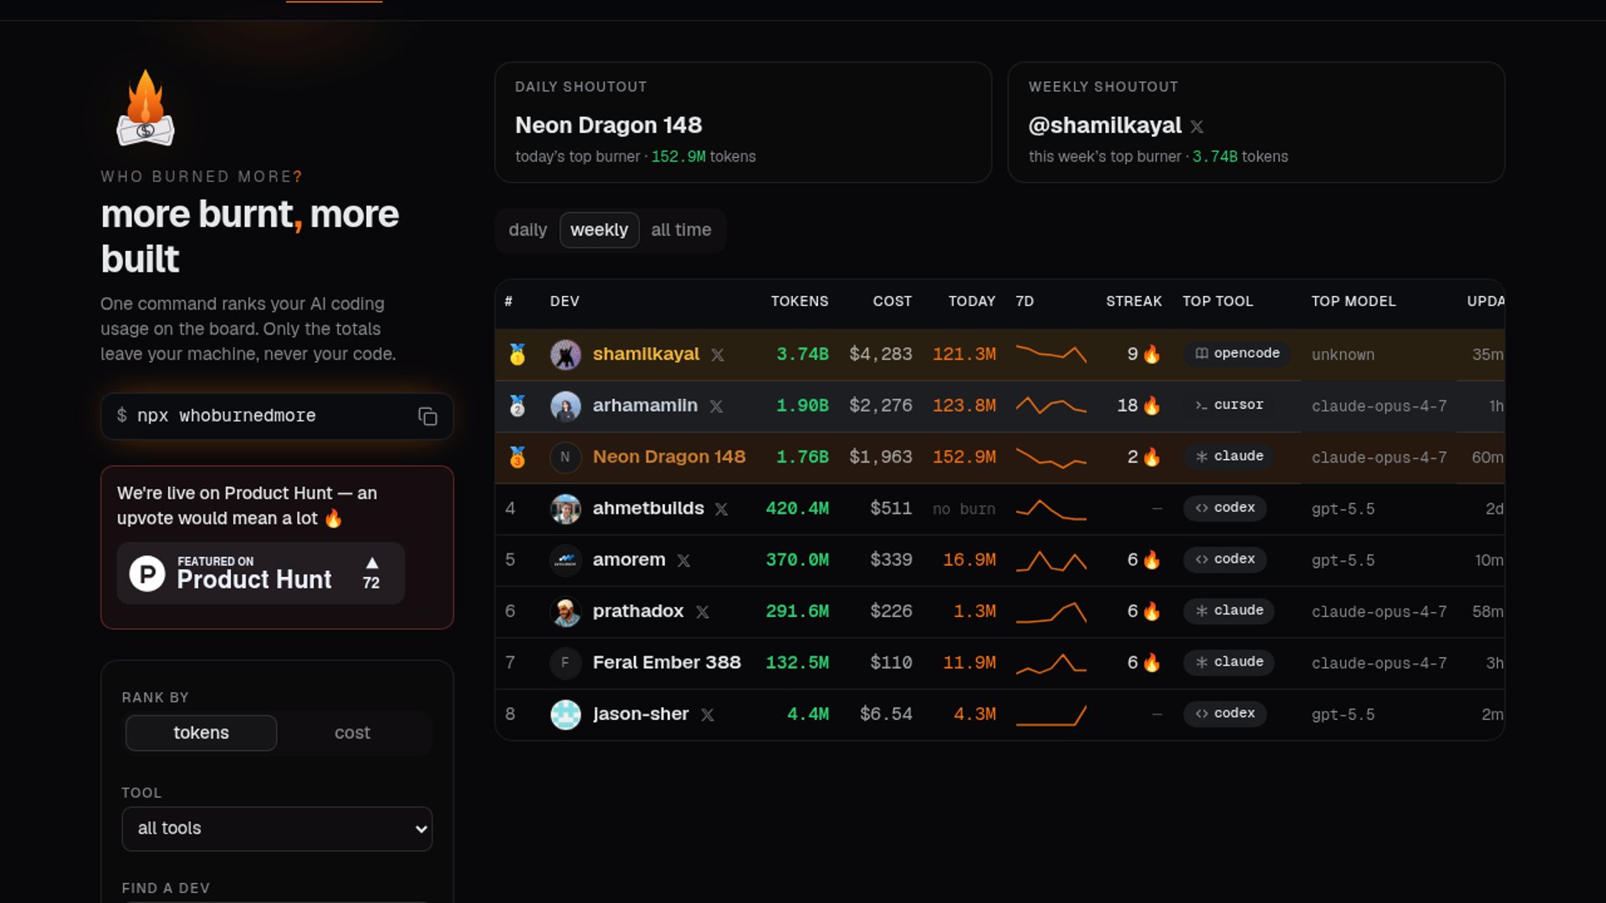Image resolution: width=1606 pixels, height=903 pixels.
Task: Open shamilkayal's X profile icon in table
Action: (718, 355)
